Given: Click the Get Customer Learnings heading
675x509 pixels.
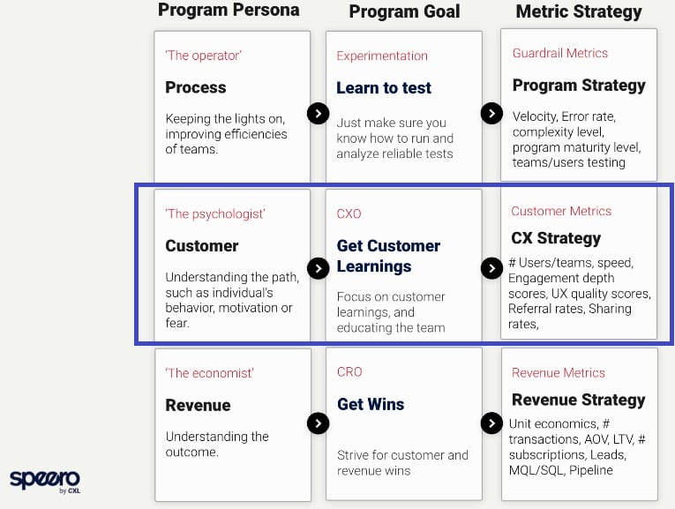Looking at the screenshot, I should tap(388, 256).
